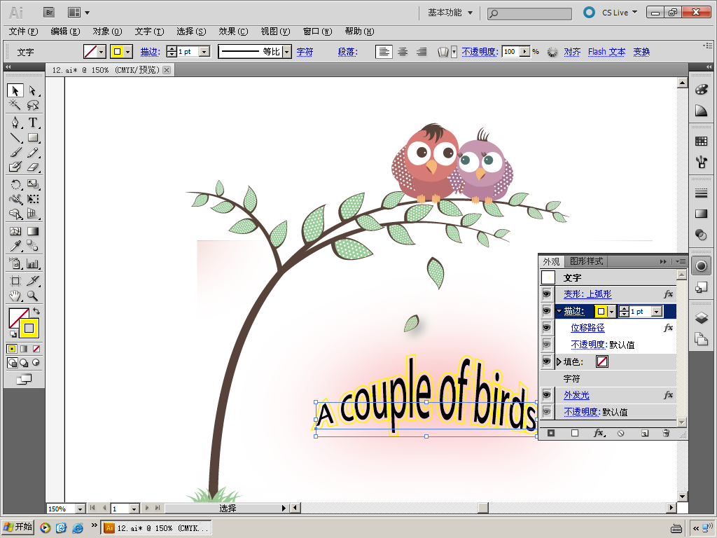Select the Type tool in toolbox
This screenshot has width=717, height=538.
(32, 123)
